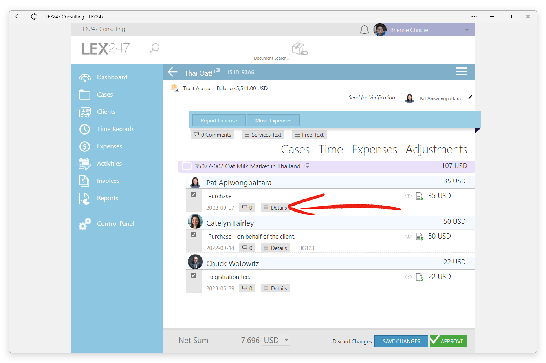Select the Expenses tab
This screenshot has height=363, width=546.
click(x=374, y=150)
